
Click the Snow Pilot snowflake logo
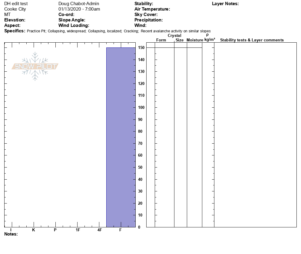pyautogui.click(x=35, y=66)
